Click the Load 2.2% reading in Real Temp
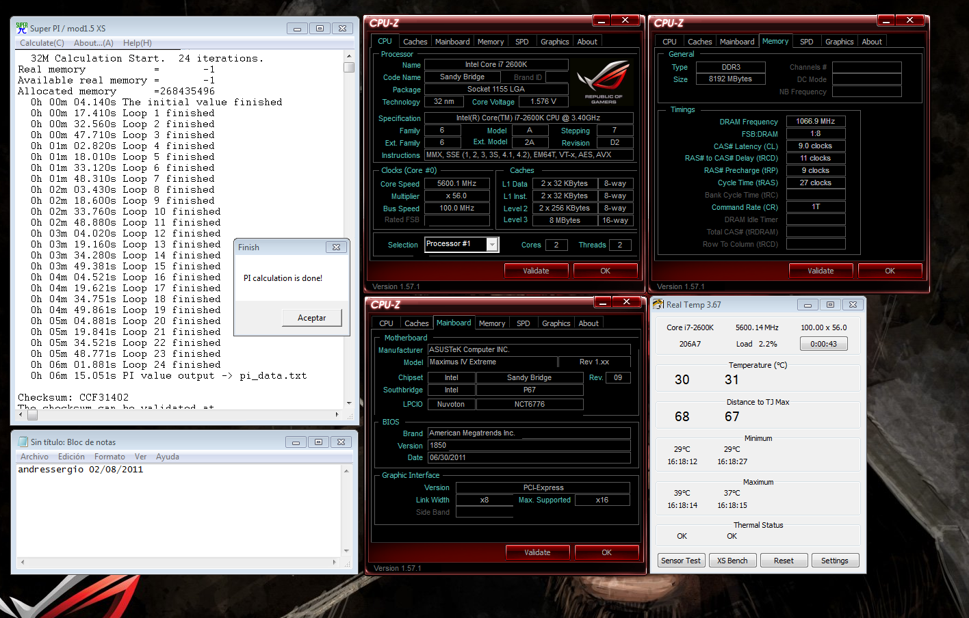This screenshot has height=618, width=969. click(757, 344)
